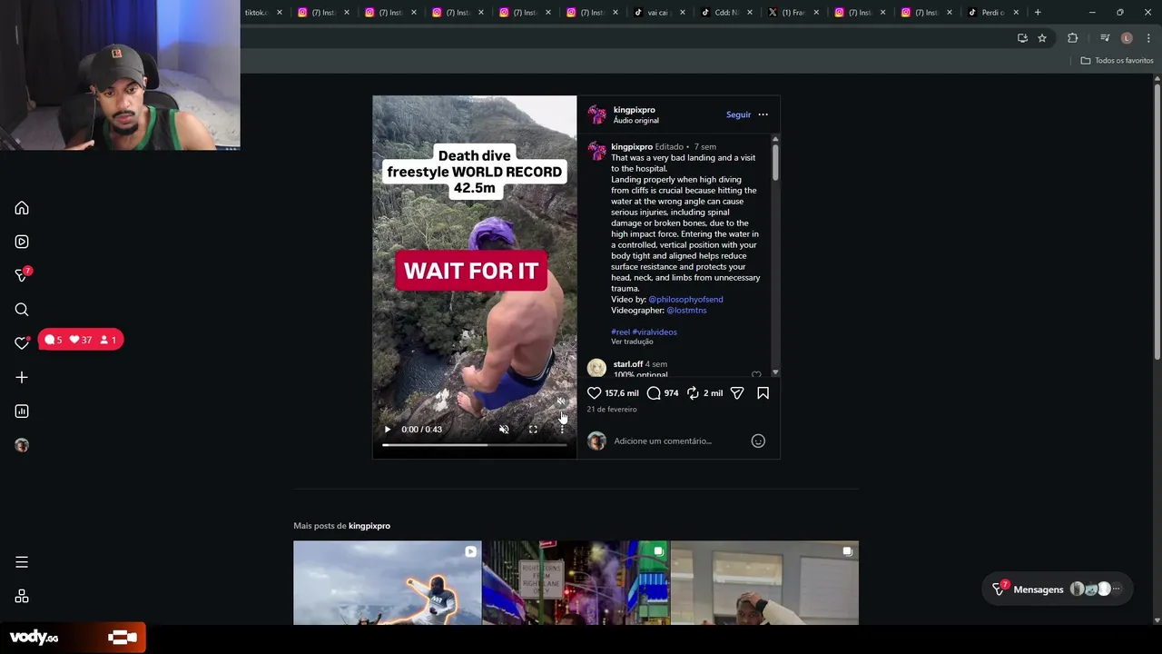
Task: Open the emoji picker in comment box
Action: point(758,441)
